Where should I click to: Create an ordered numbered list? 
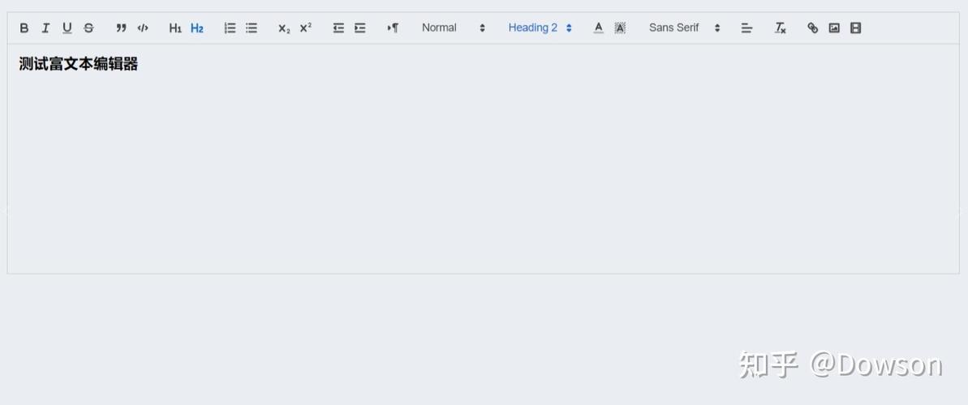(230, 28)
